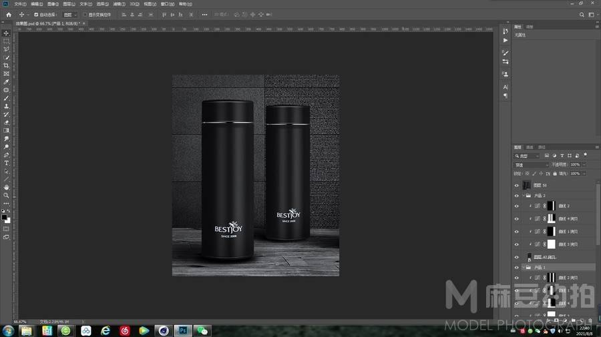Select the Eyedropper tool
The height and width of the screenshot is (337, 601).
click(x=6, y=82)
